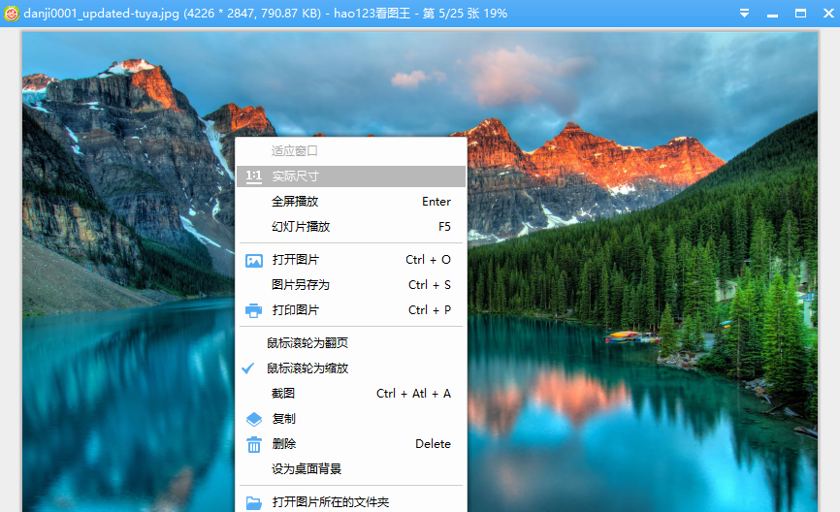Image resolution: width=840 pixels, height=512 pixels.
Task: Choose 截图 screenshot entry
Action: click(351, 393)
